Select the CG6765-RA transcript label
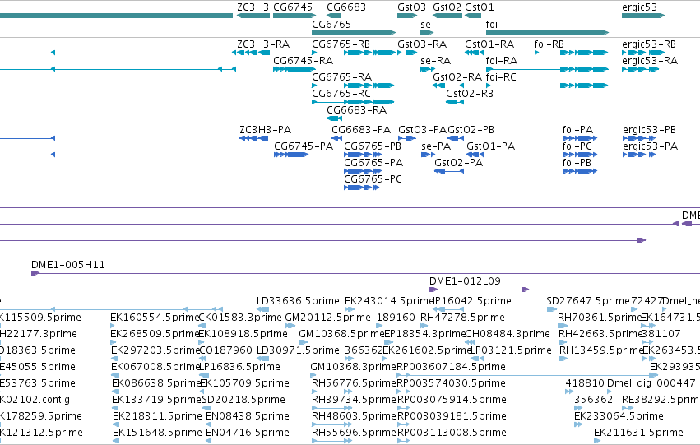700x445 pixels. [x=341, y=77]
